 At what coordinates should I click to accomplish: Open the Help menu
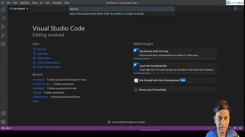pyautogui.click(x=66, y=3)
